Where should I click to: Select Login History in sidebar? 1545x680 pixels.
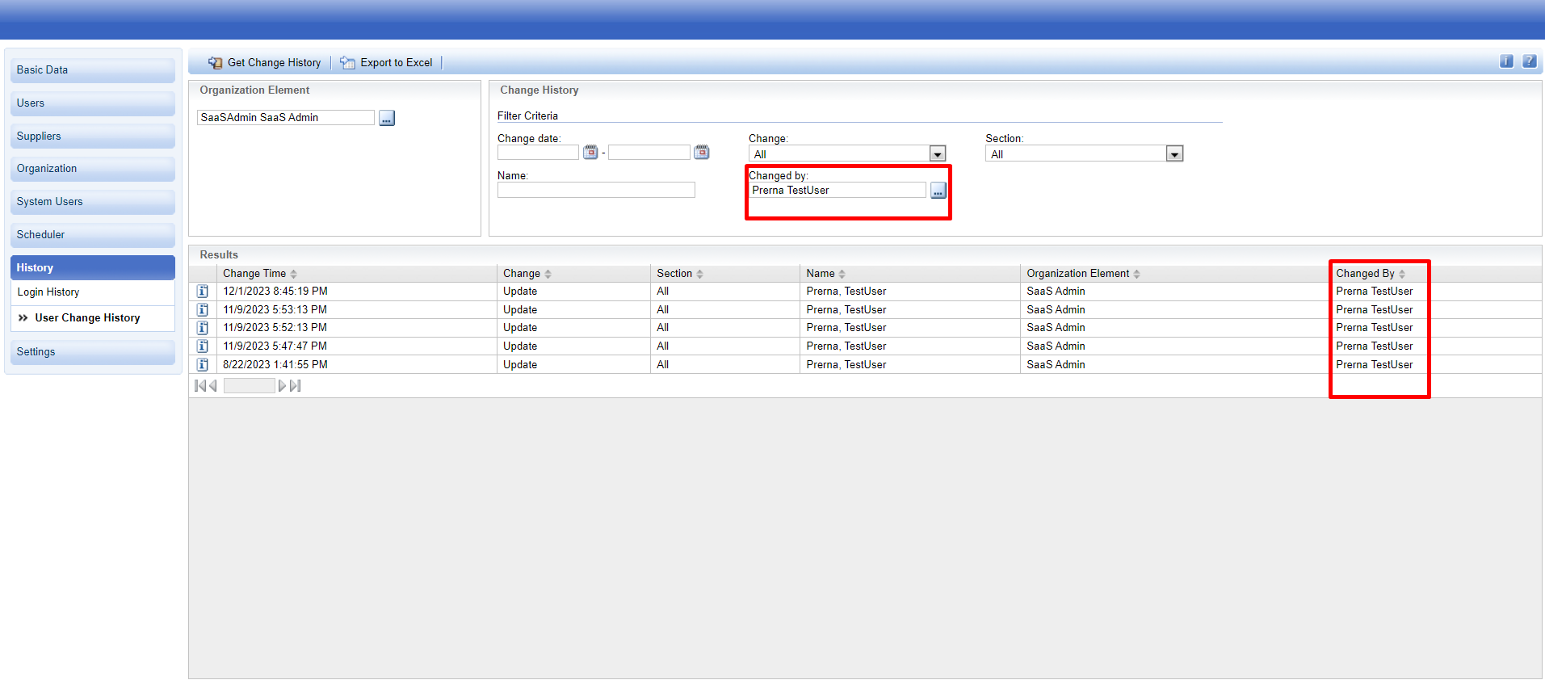click(x=48, y=292)
